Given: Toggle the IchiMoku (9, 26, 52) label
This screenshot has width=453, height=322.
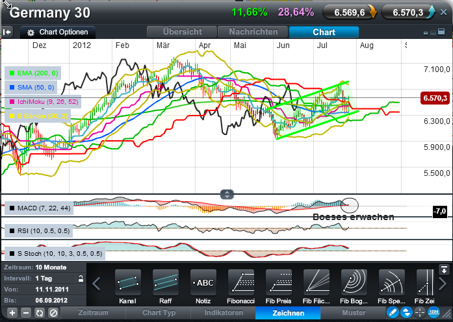Looking at the screenshot, I should [43, 101].
